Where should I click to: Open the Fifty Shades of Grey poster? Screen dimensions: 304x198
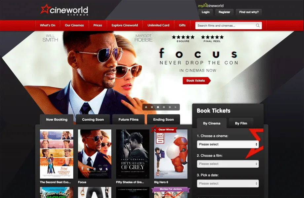coord(133,154)
